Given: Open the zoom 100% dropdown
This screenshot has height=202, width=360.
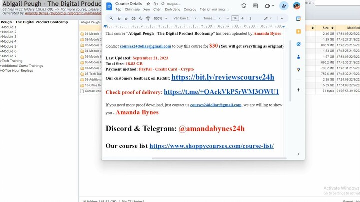Looking at the screenshot, I should (x=160, y=18).
